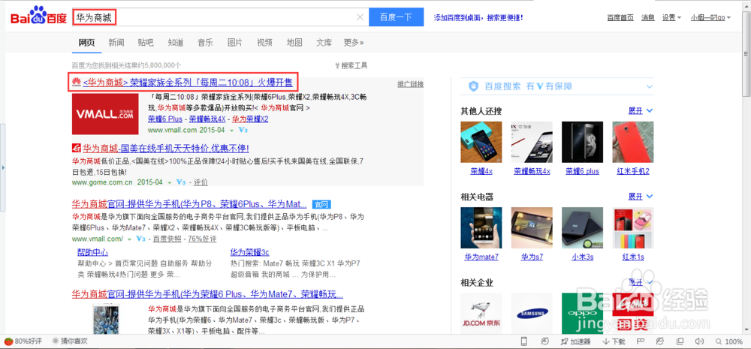
Task: Open the 华为商城官网-提供华为手机(华为P8 result
Action: pyautogui.click(x=189, y=204)
